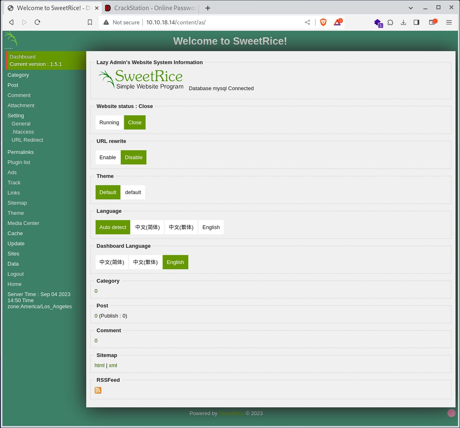Click the orange RSS feed icon

coord(98,390)
